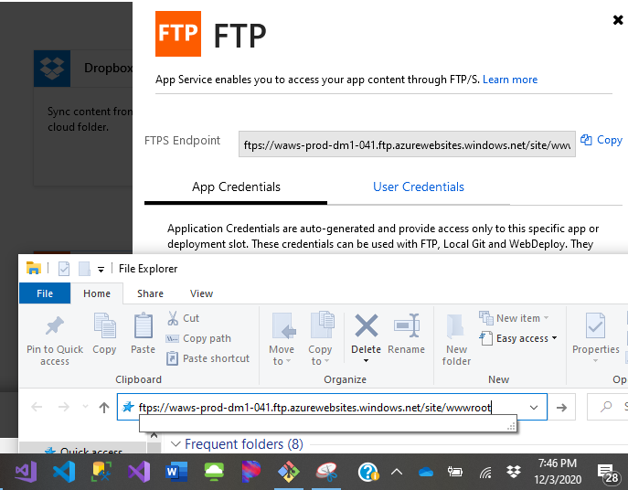Screen dimensions: 628x490
Task: Select the App Credentials tab
Action: click(236, 186)
